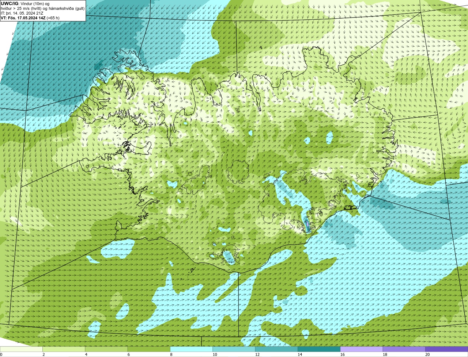Click the initial time line 'IT: þri. 14. 05. 2024 21Z'
The height and width of the screenshot is (357, 468).
22,13
